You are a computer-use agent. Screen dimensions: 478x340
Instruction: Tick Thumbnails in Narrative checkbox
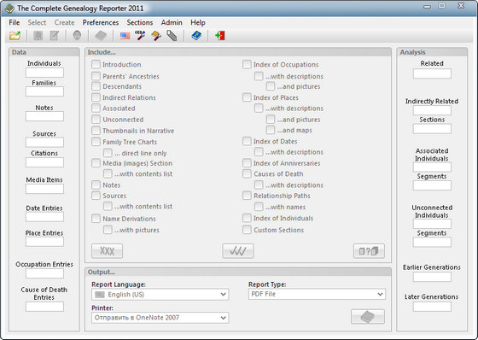96,131
